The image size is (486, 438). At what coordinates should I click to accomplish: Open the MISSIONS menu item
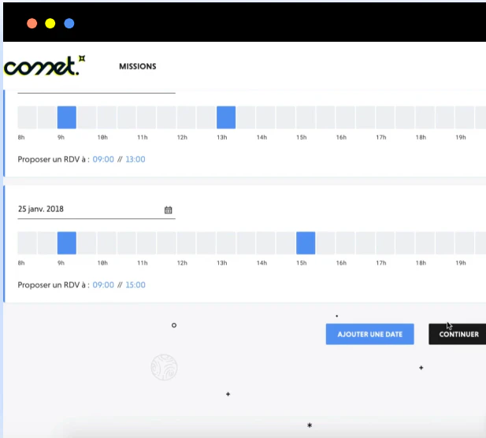138,66
